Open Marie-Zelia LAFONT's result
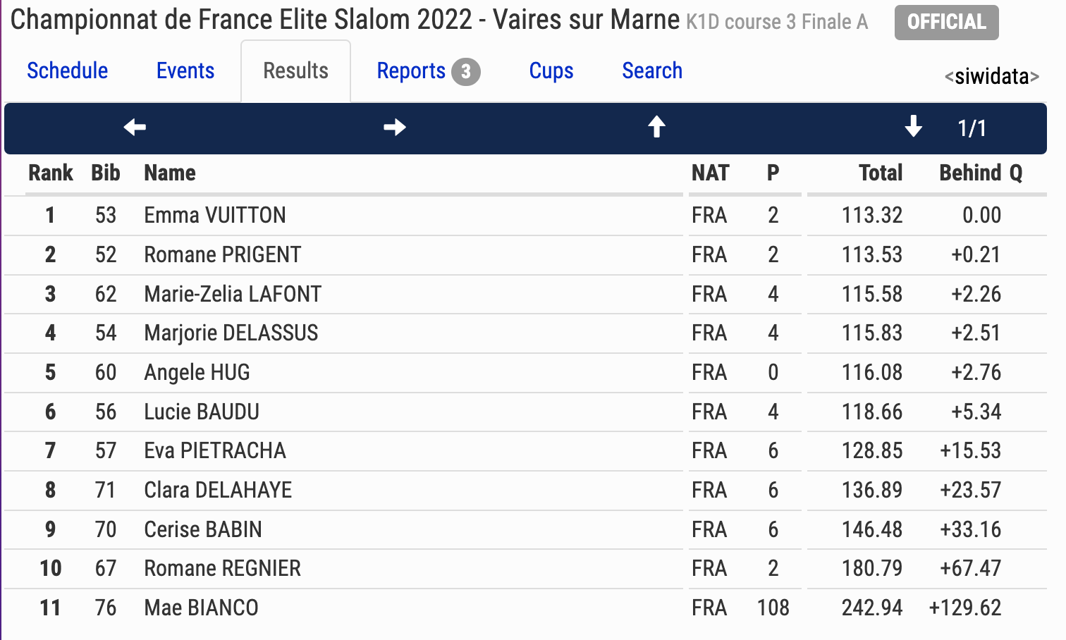The image size is (1066, 640). pyautogui.click(x=233, y=295)
